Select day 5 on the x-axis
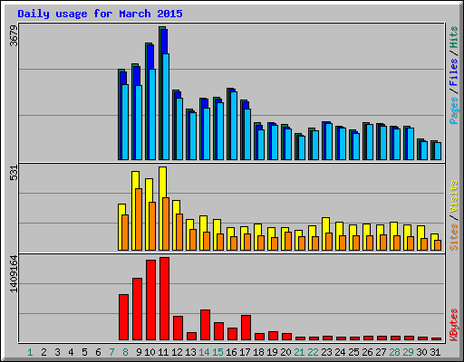 click(84, 352)
